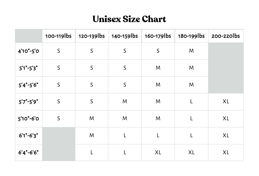Screen dimensions: 259x176
Task: Click the 5'10"-6'0 height row label
Action: 29,119
